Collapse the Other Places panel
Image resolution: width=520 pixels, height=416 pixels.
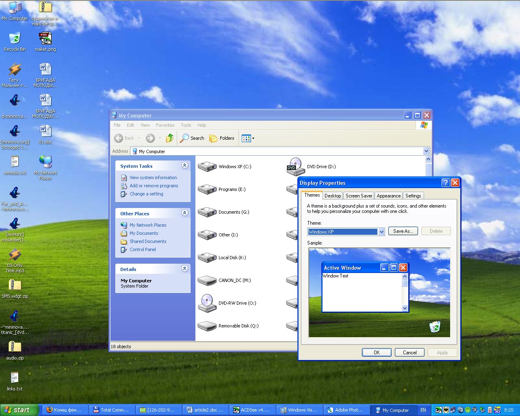[x=184, y=213]
